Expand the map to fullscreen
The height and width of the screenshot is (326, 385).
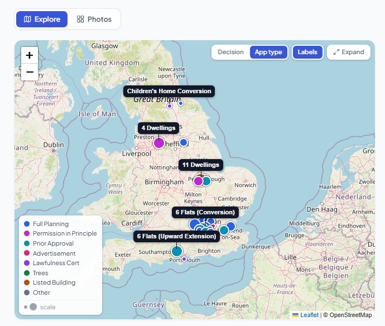(x=349, y=52)
